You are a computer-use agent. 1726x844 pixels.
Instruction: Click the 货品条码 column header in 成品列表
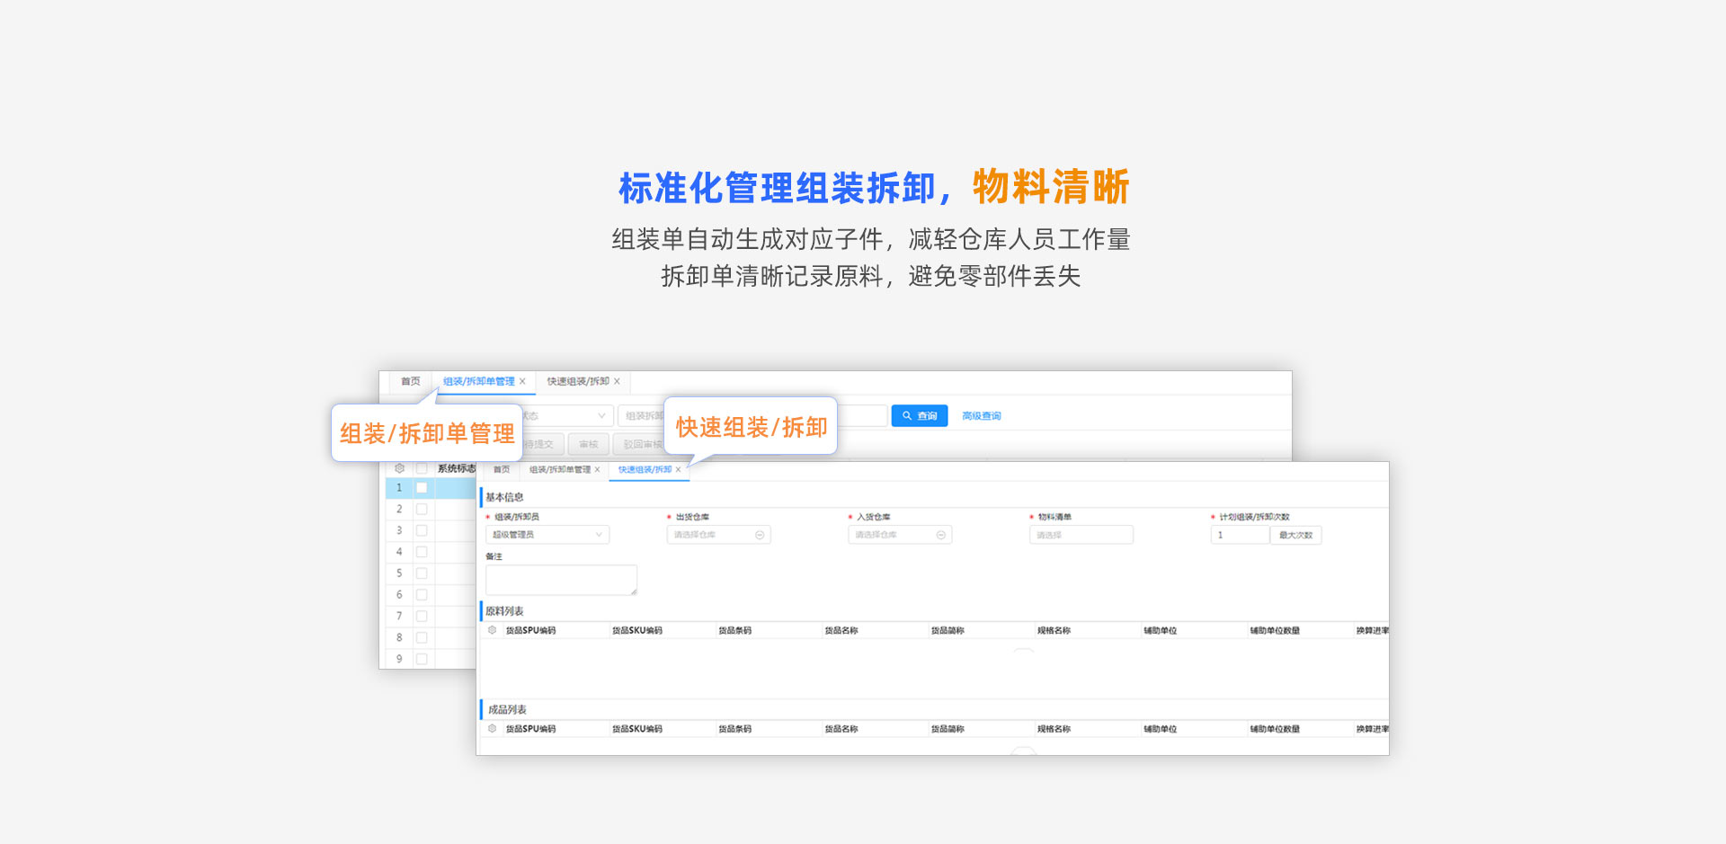click(x=734, y=729)
